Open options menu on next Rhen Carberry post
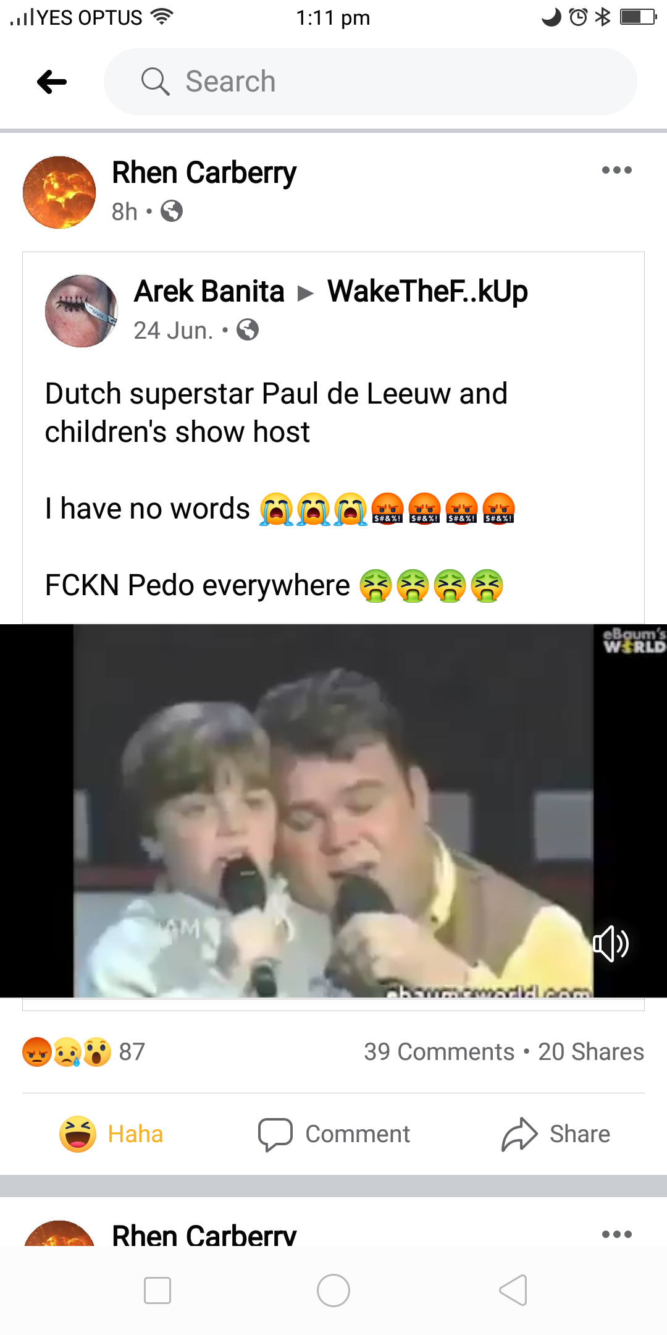The width and height of the screenshot is (667, 1335). [x=617, y=1234]
